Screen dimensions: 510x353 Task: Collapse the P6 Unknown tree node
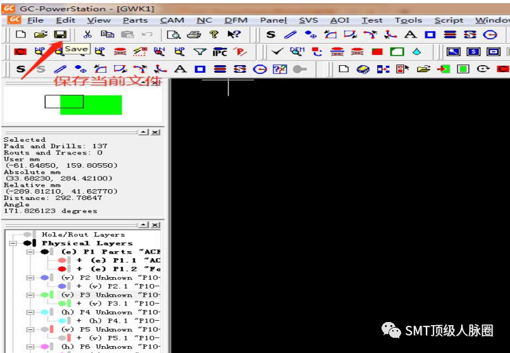30,347
